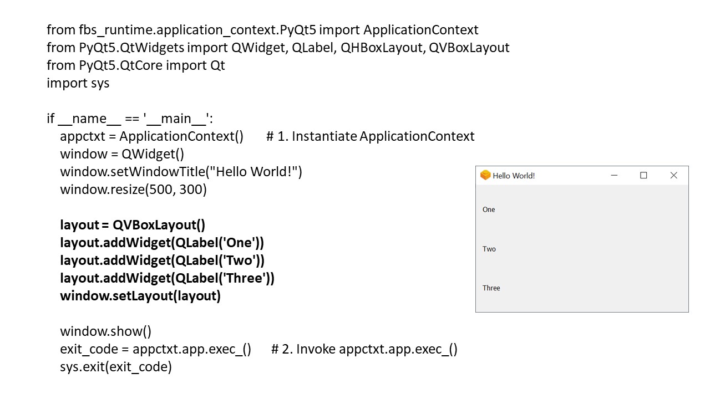710x399 pixels.
Task: Click the "import sys" line
Action: point(78,83)
